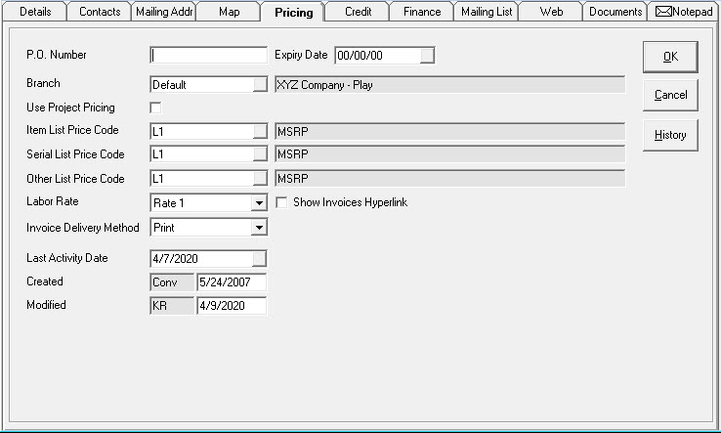Go to the Map tab
This screenshot has height=433, width=721.
[229, 12]
